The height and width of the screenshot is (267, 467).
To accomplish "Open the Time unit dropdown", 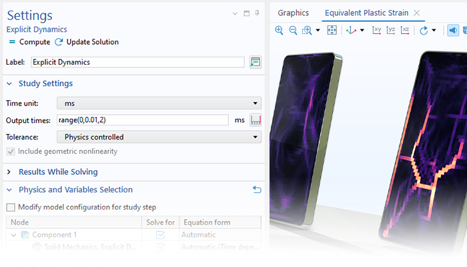I will [159, 103].
